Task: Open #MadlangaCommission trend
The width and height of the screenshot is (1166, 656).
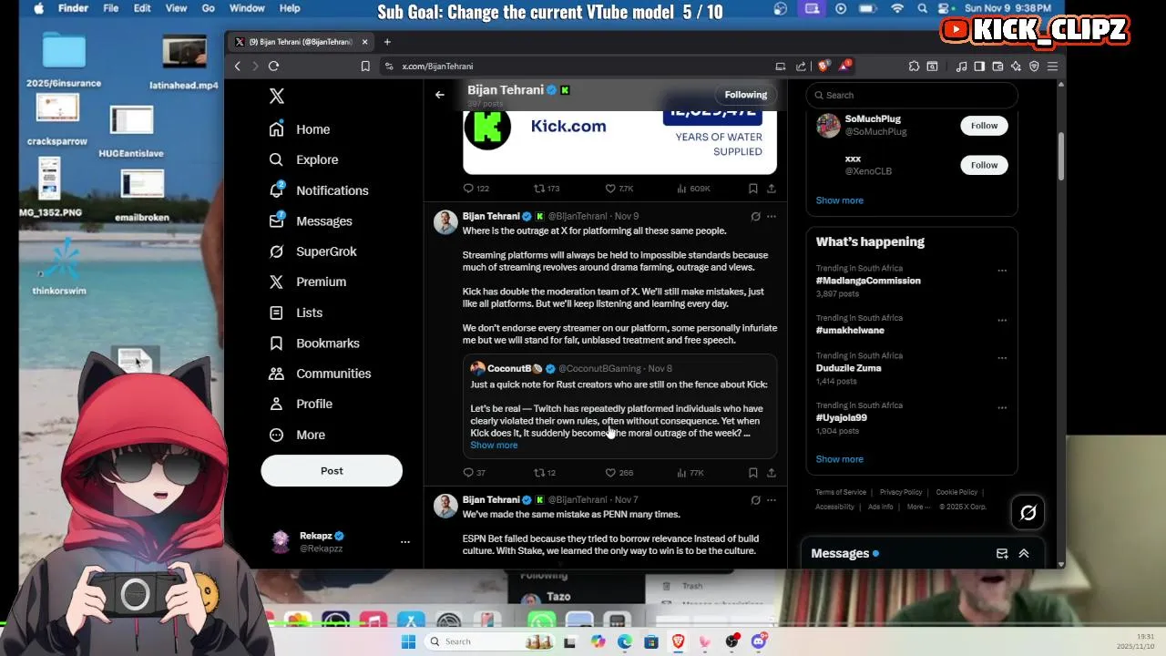Action: point(868,281)
